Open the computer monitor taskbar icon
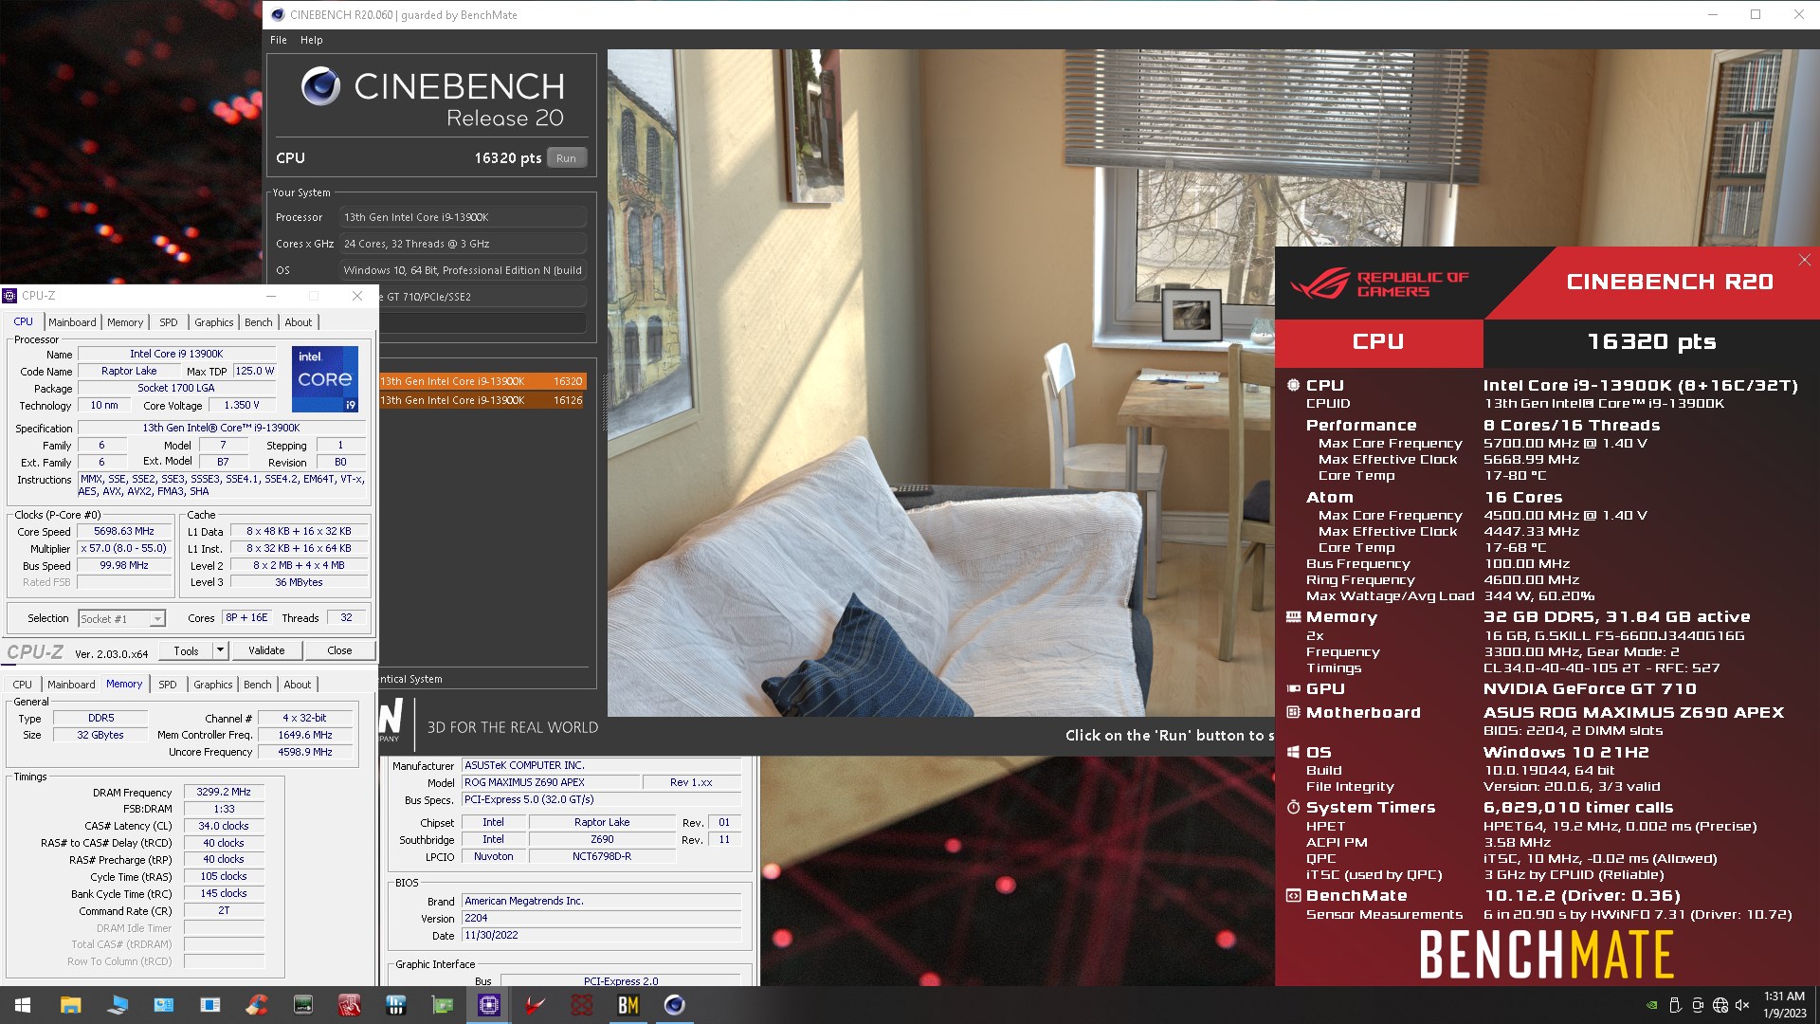Viewport: 1820px width, 1024px height. click(118, 1005)
